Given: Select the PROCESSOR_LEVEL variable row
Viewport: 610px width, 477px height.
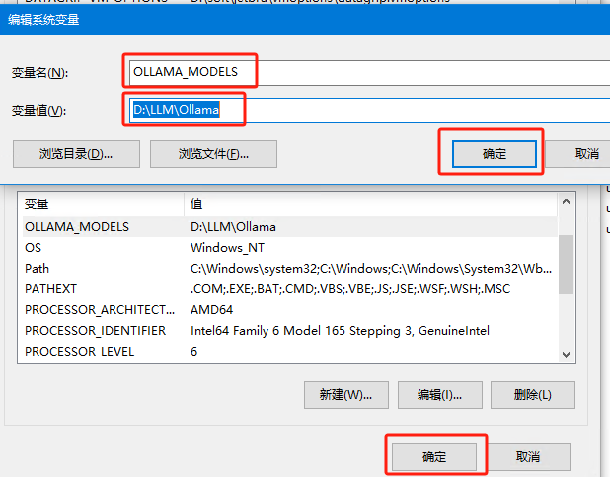Looking at the screenshot, I should [290, 352].
